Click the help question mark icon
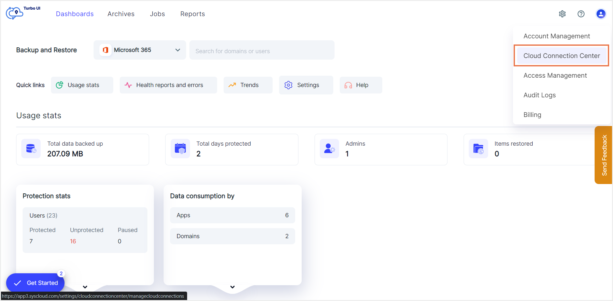 pos(581,14)
